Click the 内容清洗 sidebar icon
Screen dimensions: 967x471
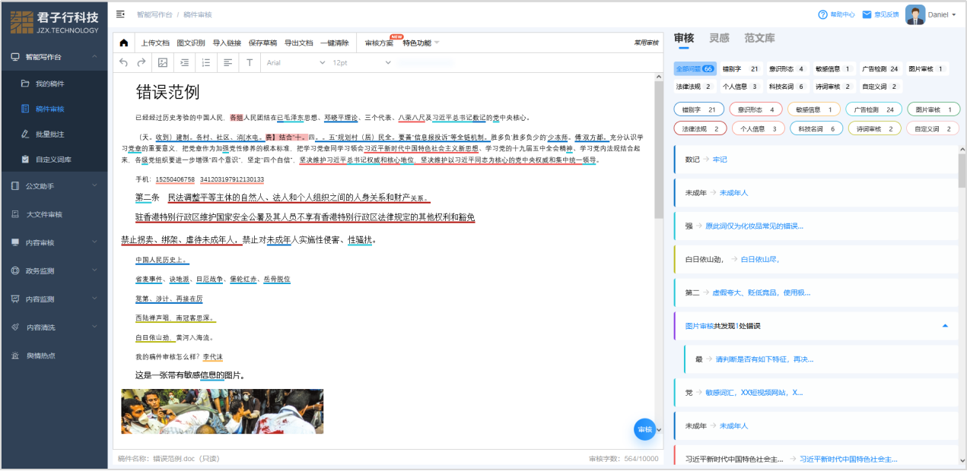click(15, 327)
